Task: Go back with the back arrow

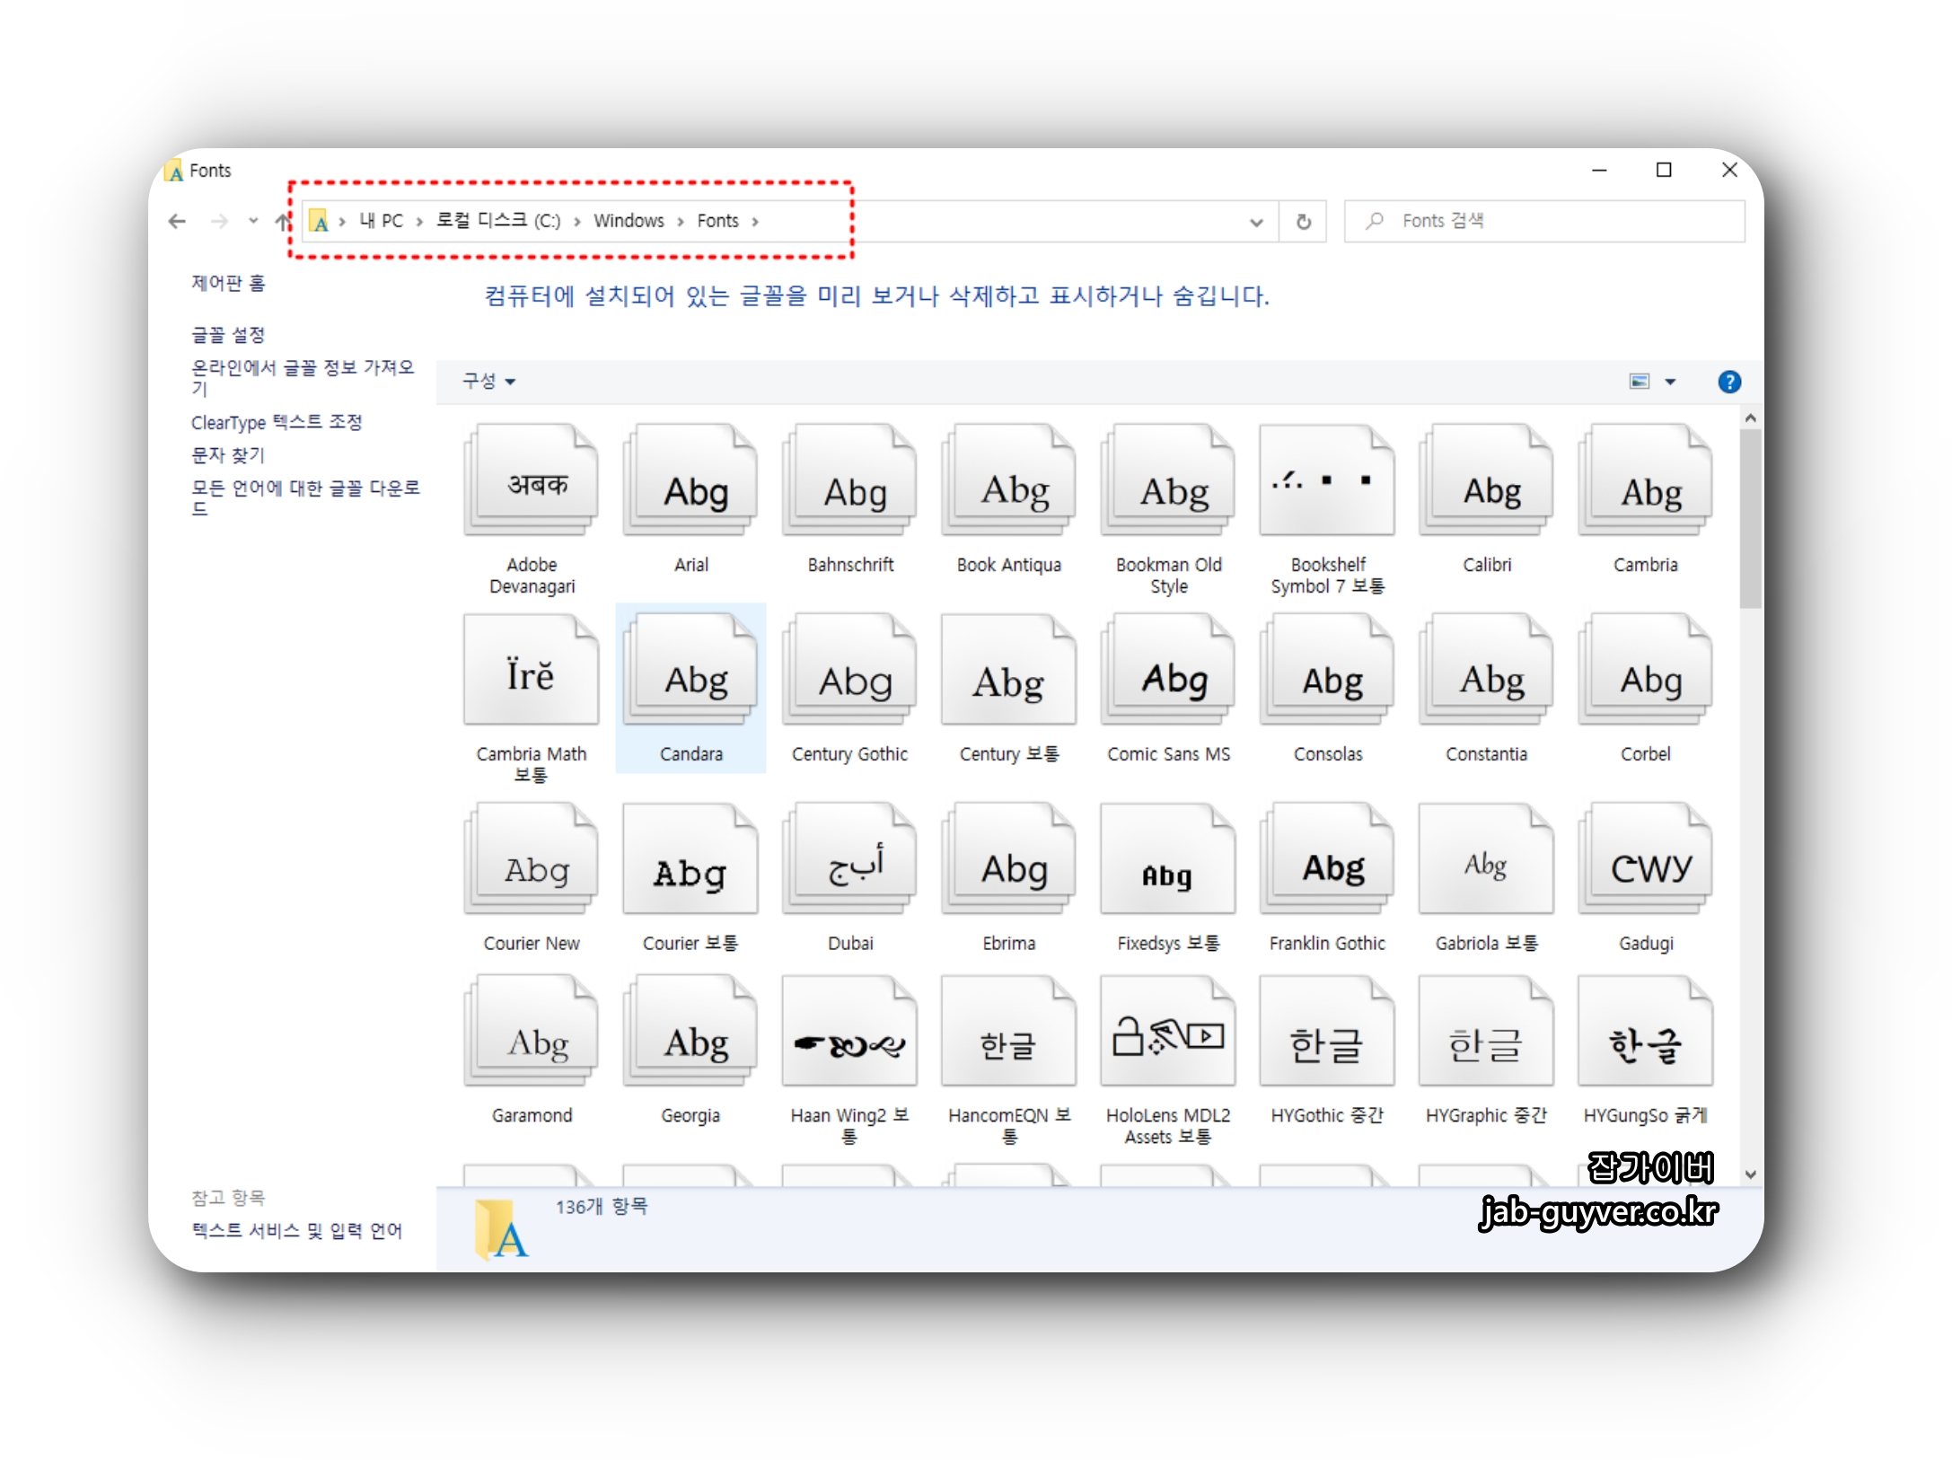Action: point(177,222)
